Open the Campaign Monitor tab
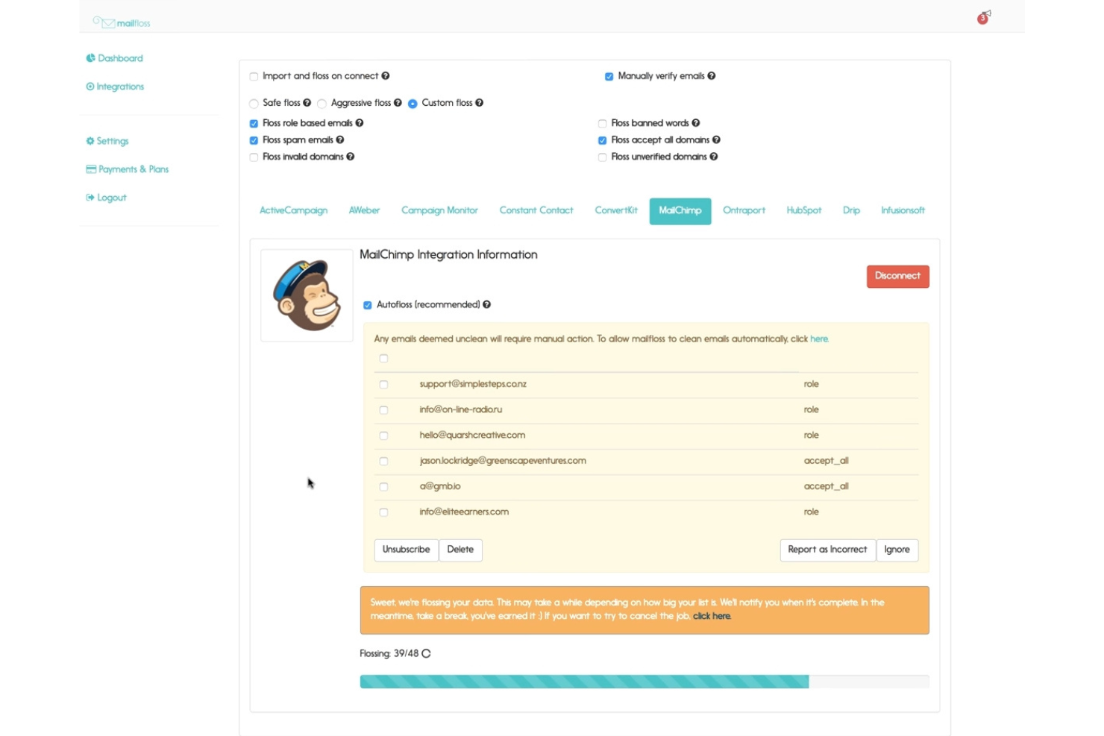This screenshot has width=1104, height=736. [439, 211]
